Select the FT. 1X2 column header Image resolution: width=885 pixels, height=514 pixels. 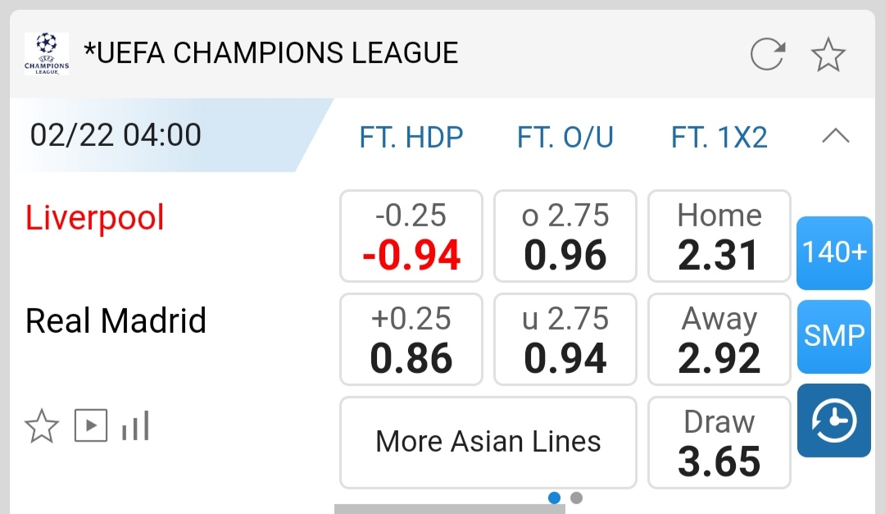(x=719, y=137)
